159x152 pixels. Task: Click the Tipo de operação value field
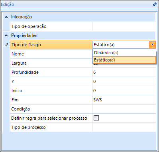(124, 26)
